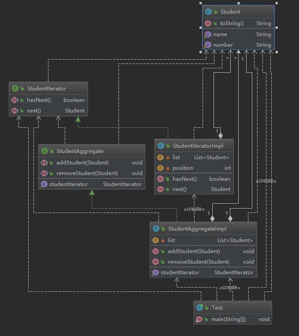Click the property icon of studentIterator in StudentAggregateImpl
The width and height of the screenshot is (299, 336).
[x=155, y=273]
